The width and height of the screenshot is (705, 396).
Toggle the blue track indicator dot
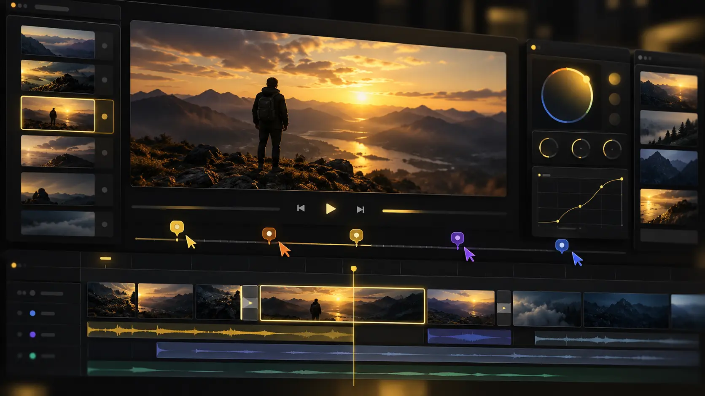[32, 313]
